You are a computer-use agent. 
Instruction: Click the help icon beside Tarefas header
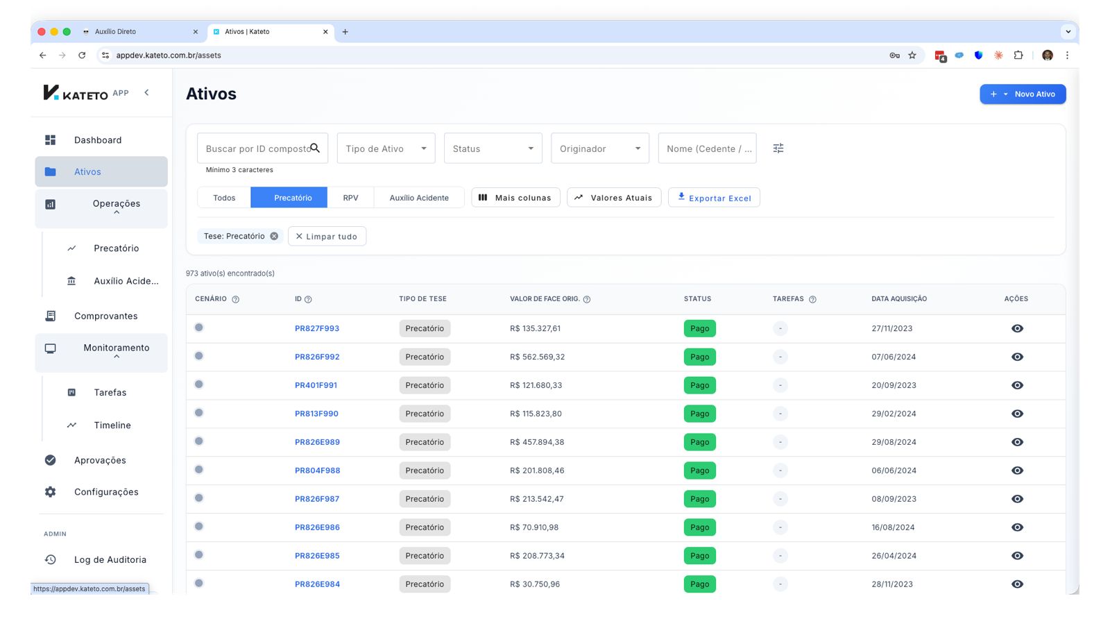pyautogui.click(x=812, y=299)
